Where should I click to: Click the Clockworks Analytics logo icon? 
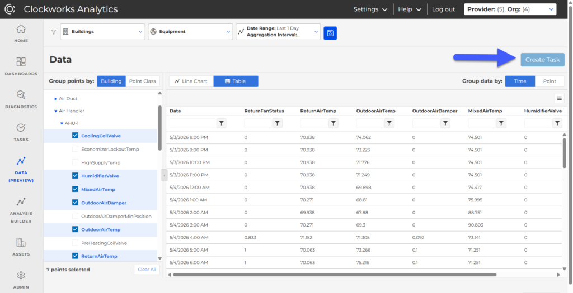tap(10, 9)
